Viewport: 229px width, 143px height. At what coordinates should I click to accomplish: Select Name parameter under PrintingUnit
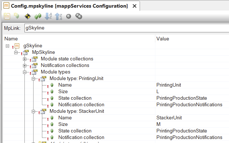pos(65,85)
